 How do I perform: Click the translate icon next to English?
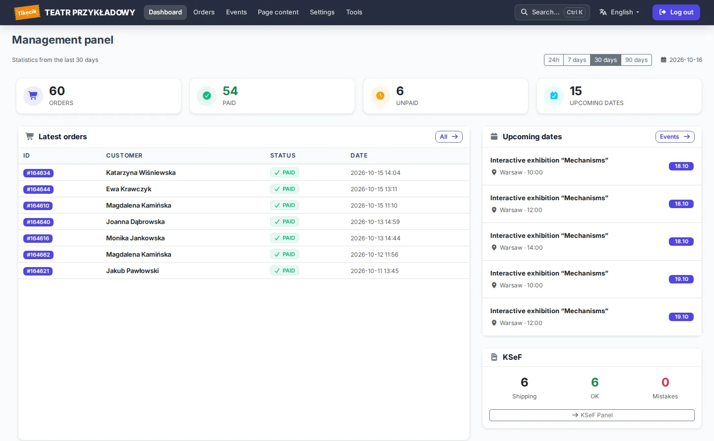click(603, 12)
